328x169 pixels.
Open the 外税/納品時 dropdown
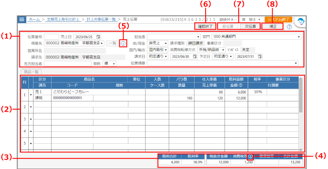click(x=211, y=50)
